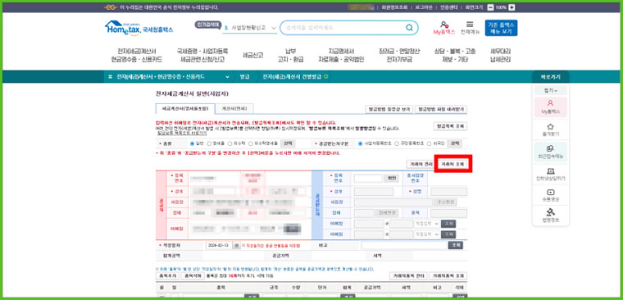623x300 pixels.
Task: Select 영세율 radio for 종류
Action: 209,143
